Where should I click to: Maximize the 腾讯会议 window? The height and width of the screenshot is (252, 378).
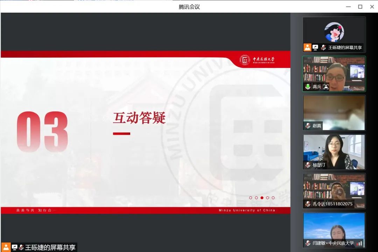tap(360, 7)
